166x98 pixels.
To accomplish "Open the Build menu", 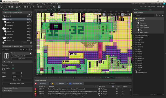I will pos(11,4).
